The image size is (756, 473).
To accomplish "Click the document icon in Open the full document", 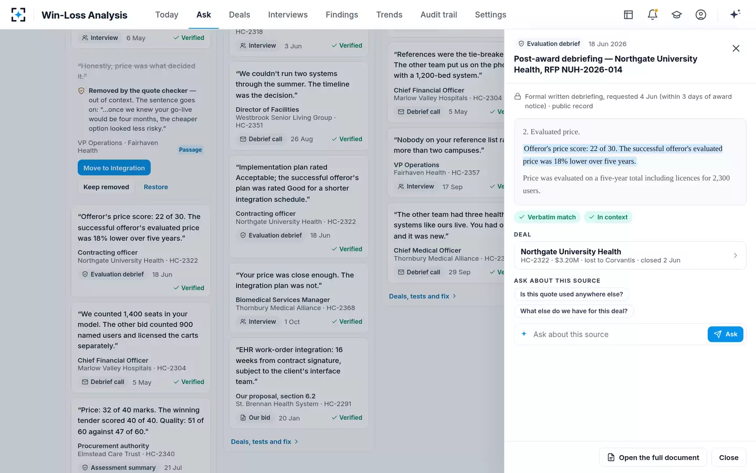I will tap(611, 458).
